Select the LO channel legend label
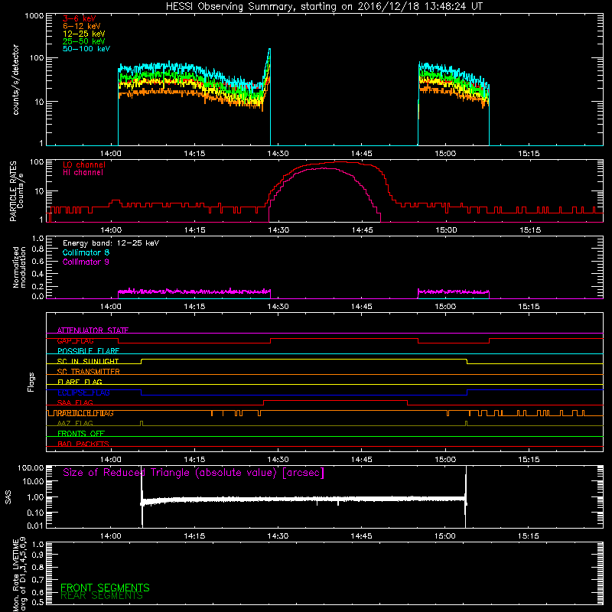Viewport: 612px width, 612px height. (84, 164)
